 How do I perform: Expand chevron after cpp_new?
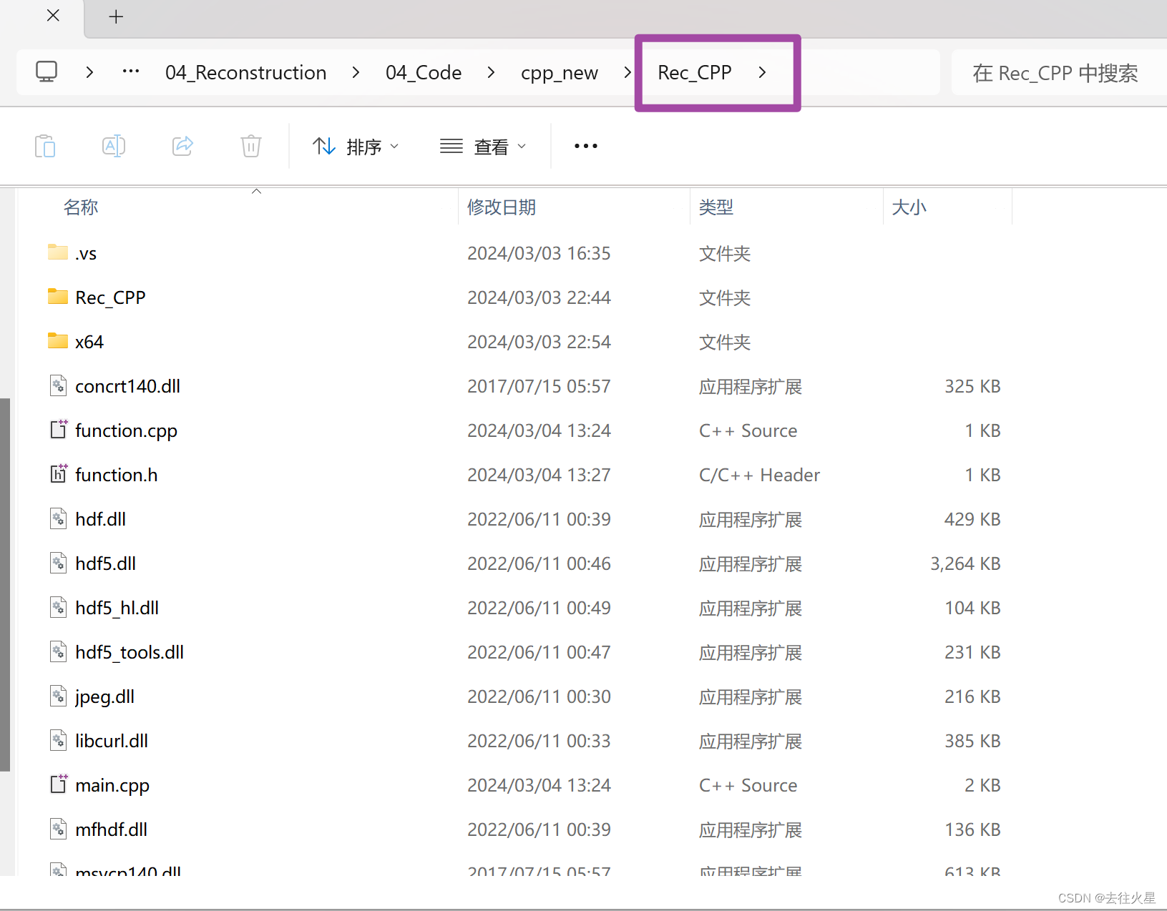627,72
